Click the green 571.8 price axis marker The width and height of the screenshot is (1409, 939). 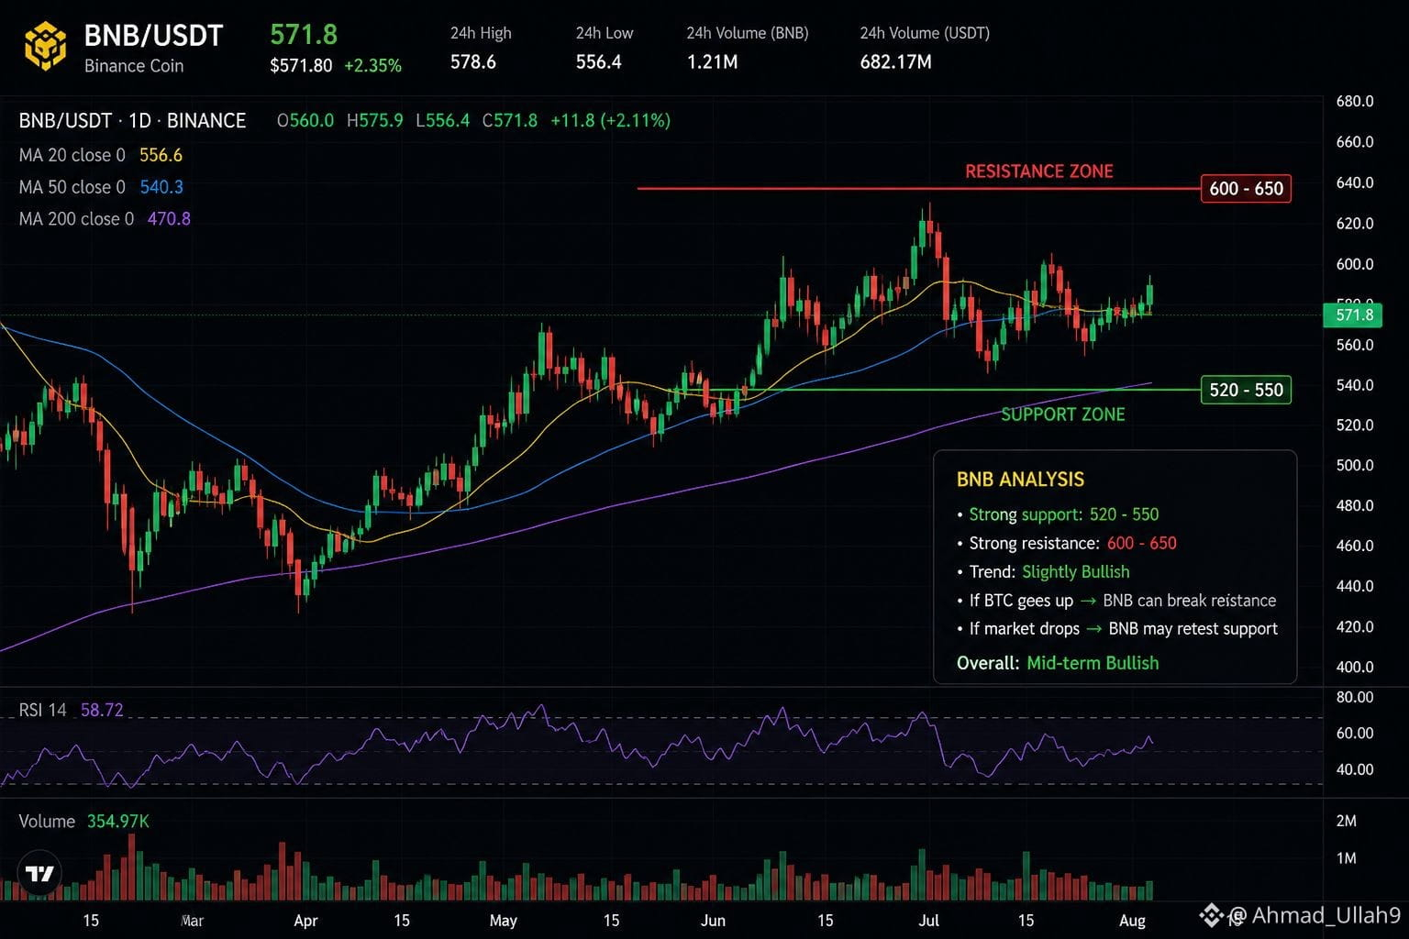(1353, 315)
